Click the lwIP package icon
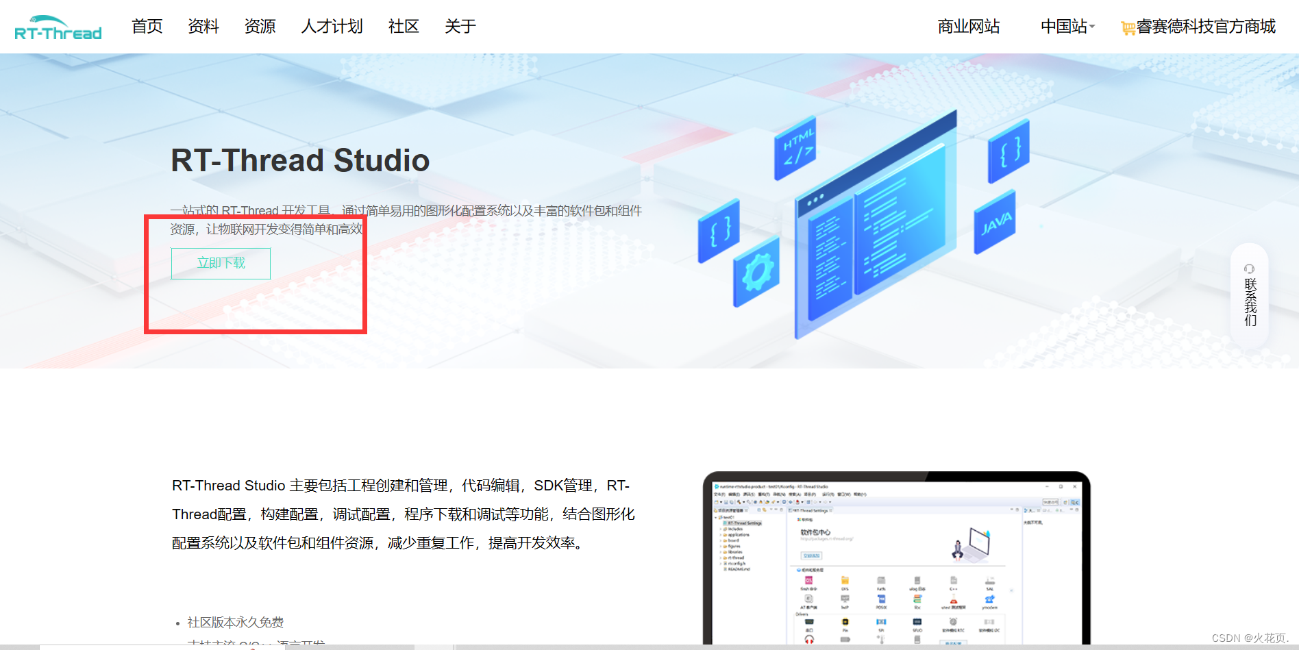1299x650 pixels. (x=845, y=599)
